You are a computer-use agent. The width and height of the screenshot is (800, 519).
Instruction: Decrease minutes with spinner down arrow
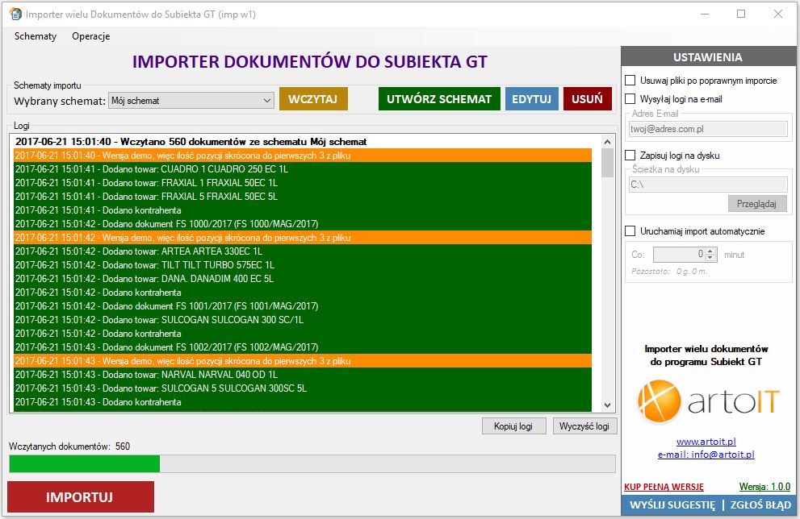pyautogui.click(x=710, y=258)
